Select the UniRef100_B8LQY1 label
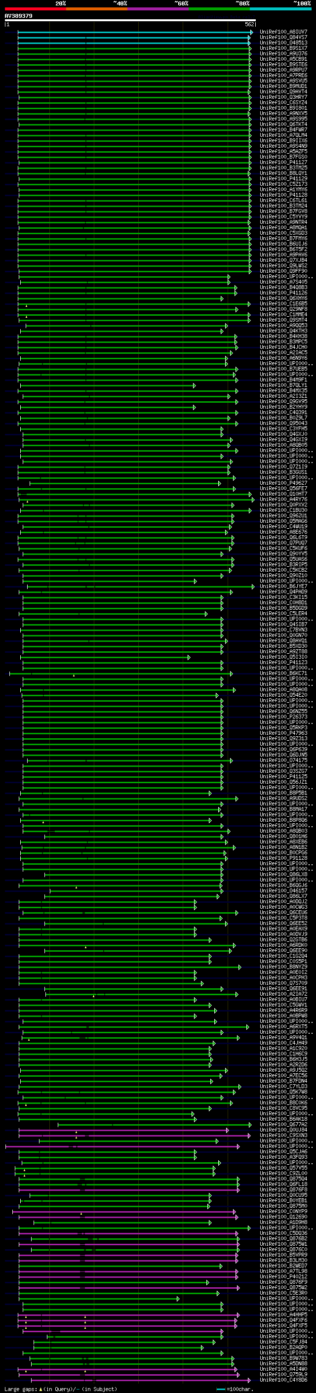 (x=283, y=173)
